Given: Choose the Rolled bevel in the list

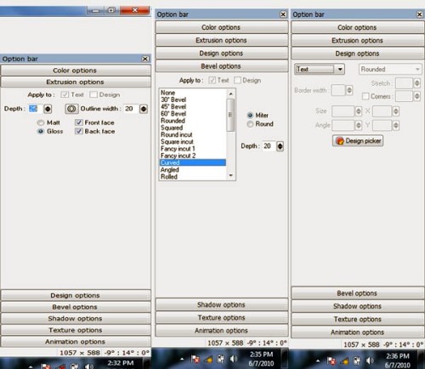Looking at the screenshot, I should [x=169, y=177].
